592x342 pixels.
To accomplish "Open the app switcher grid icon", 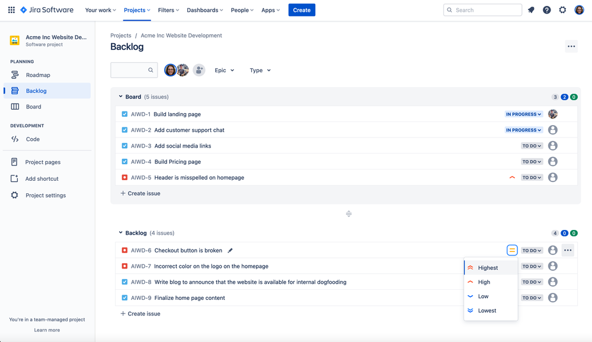I will coord(11,10).
